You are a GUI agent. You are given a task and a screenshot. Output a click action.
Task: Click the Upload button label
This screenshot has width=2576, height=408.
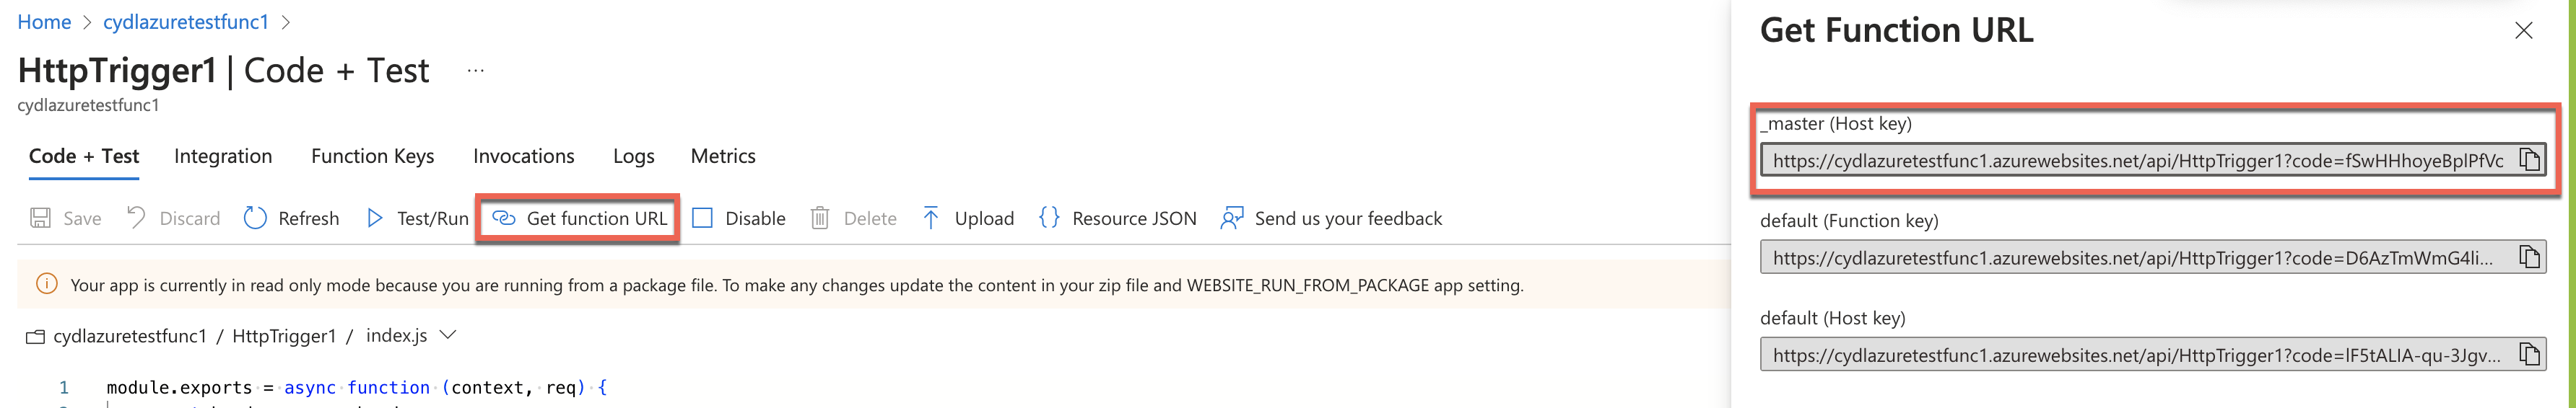(x=984, y=218)
